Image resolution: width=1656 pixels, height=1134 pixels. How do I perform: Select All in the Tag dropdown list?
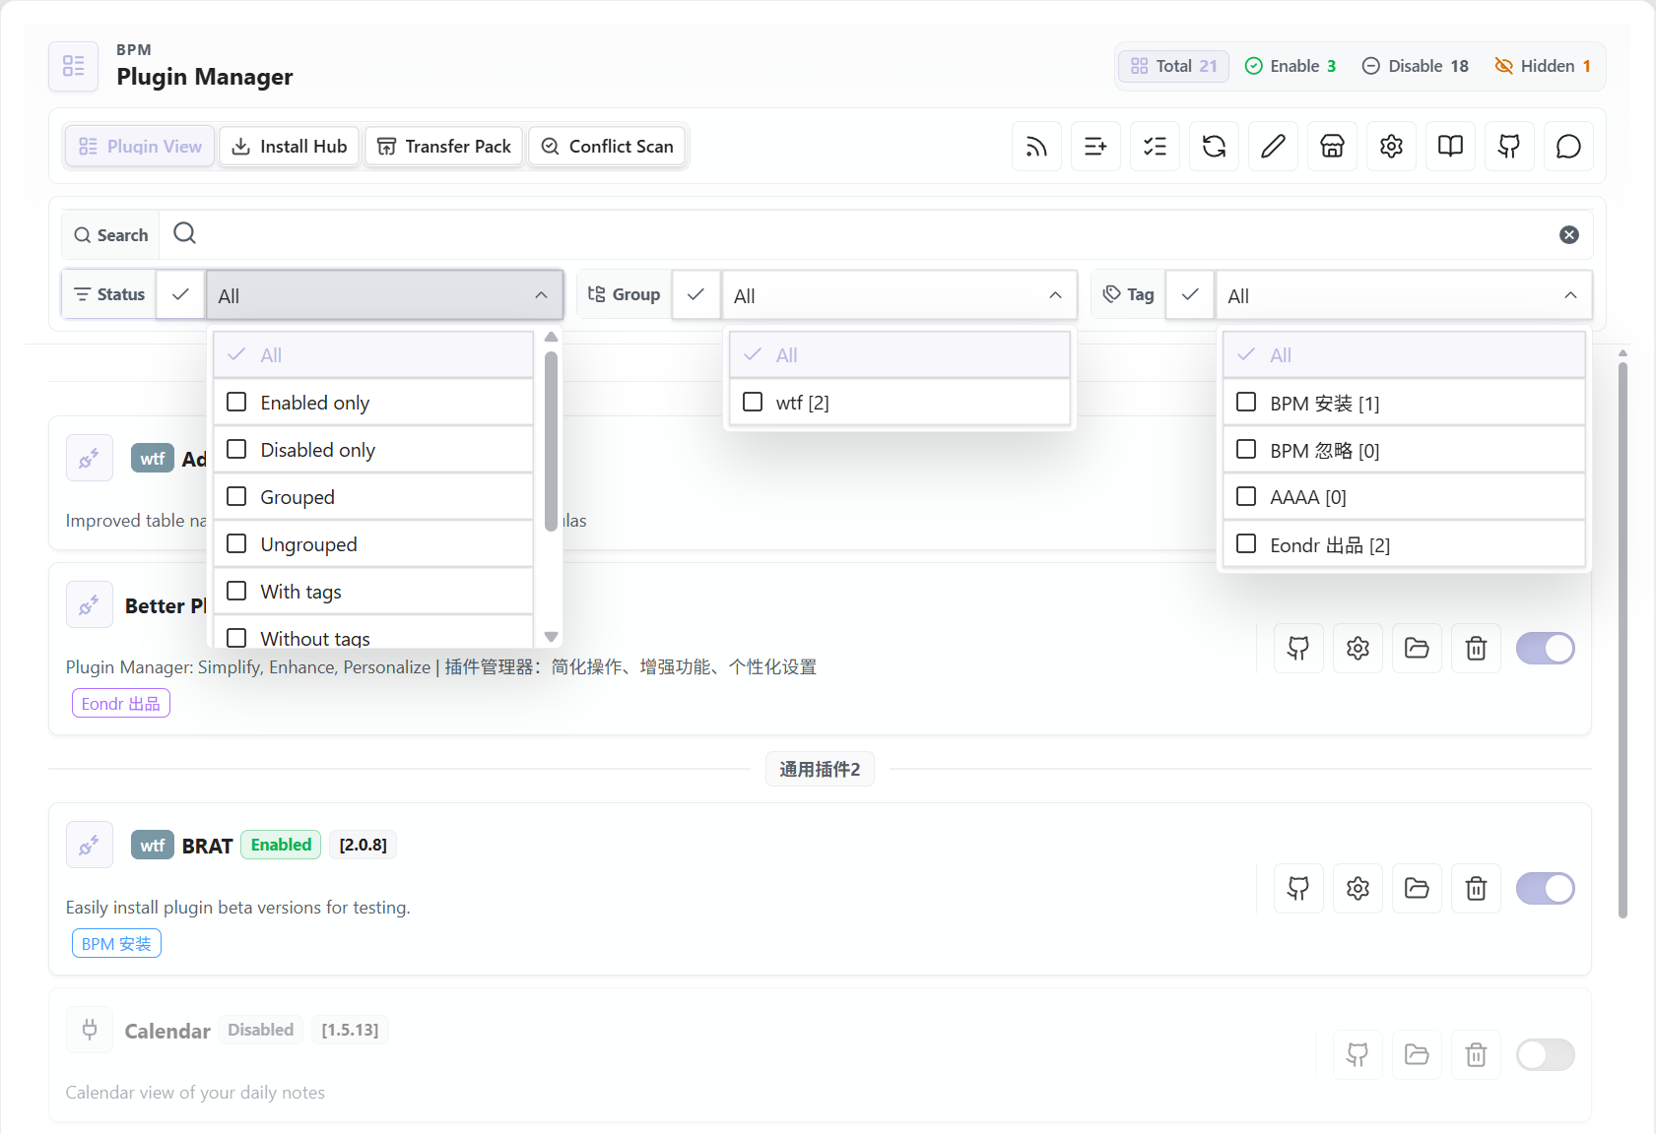1404,355
